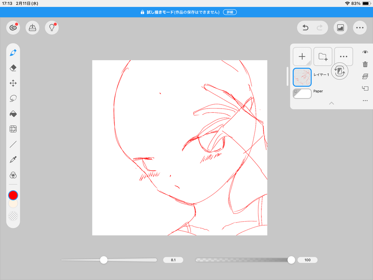Create a new layer folder

(323, 56)
